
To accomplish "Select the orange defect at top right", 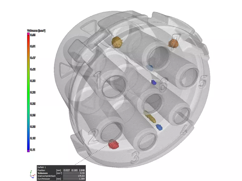I will pos(174,43).
